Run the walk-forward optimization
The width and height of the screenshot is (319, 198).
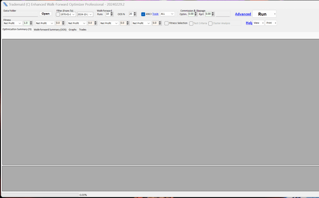tap(262, 14)
